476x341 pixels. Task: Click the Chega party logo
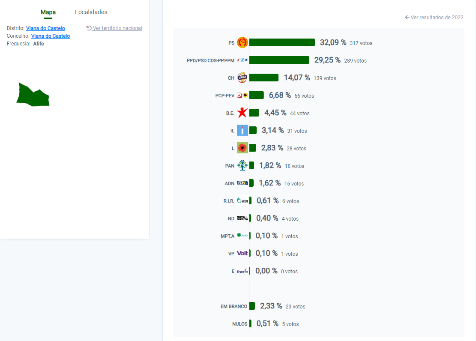click(x=242, y=78)
